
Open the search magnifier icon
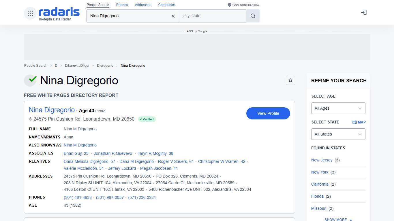(253, 16)
